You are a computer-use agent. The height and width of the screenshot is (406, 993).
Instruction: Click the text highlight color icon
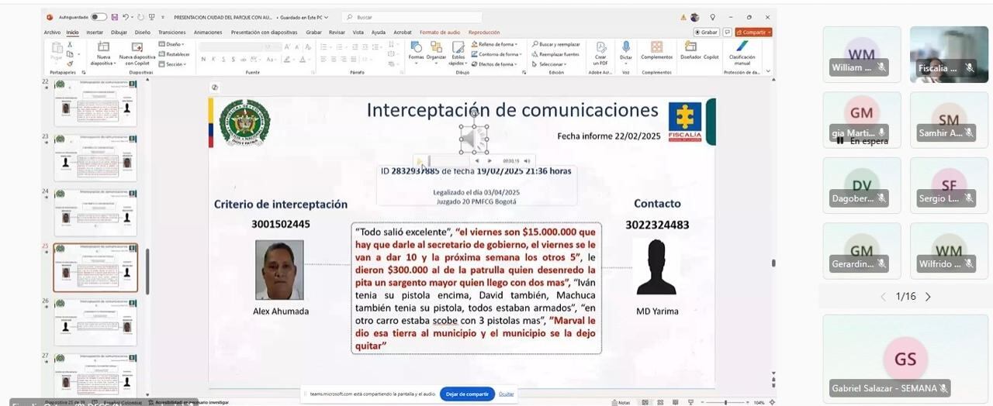click(x=288, y=59)
